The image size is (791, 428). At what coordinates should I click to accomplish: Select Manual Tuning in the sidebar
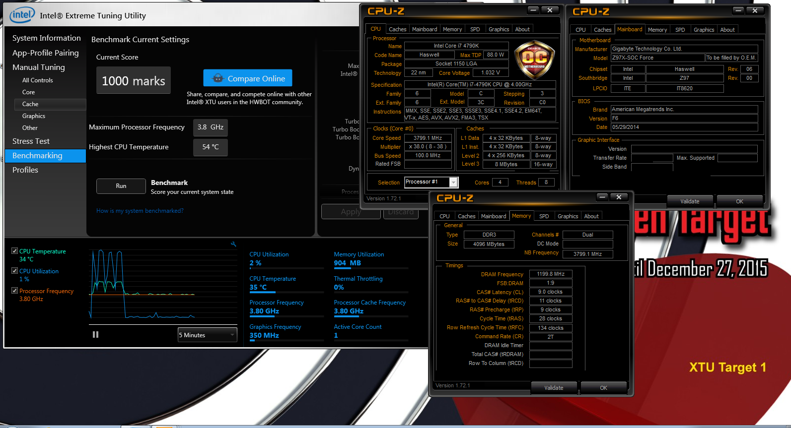pyautogui.click(x=38, y=67)
